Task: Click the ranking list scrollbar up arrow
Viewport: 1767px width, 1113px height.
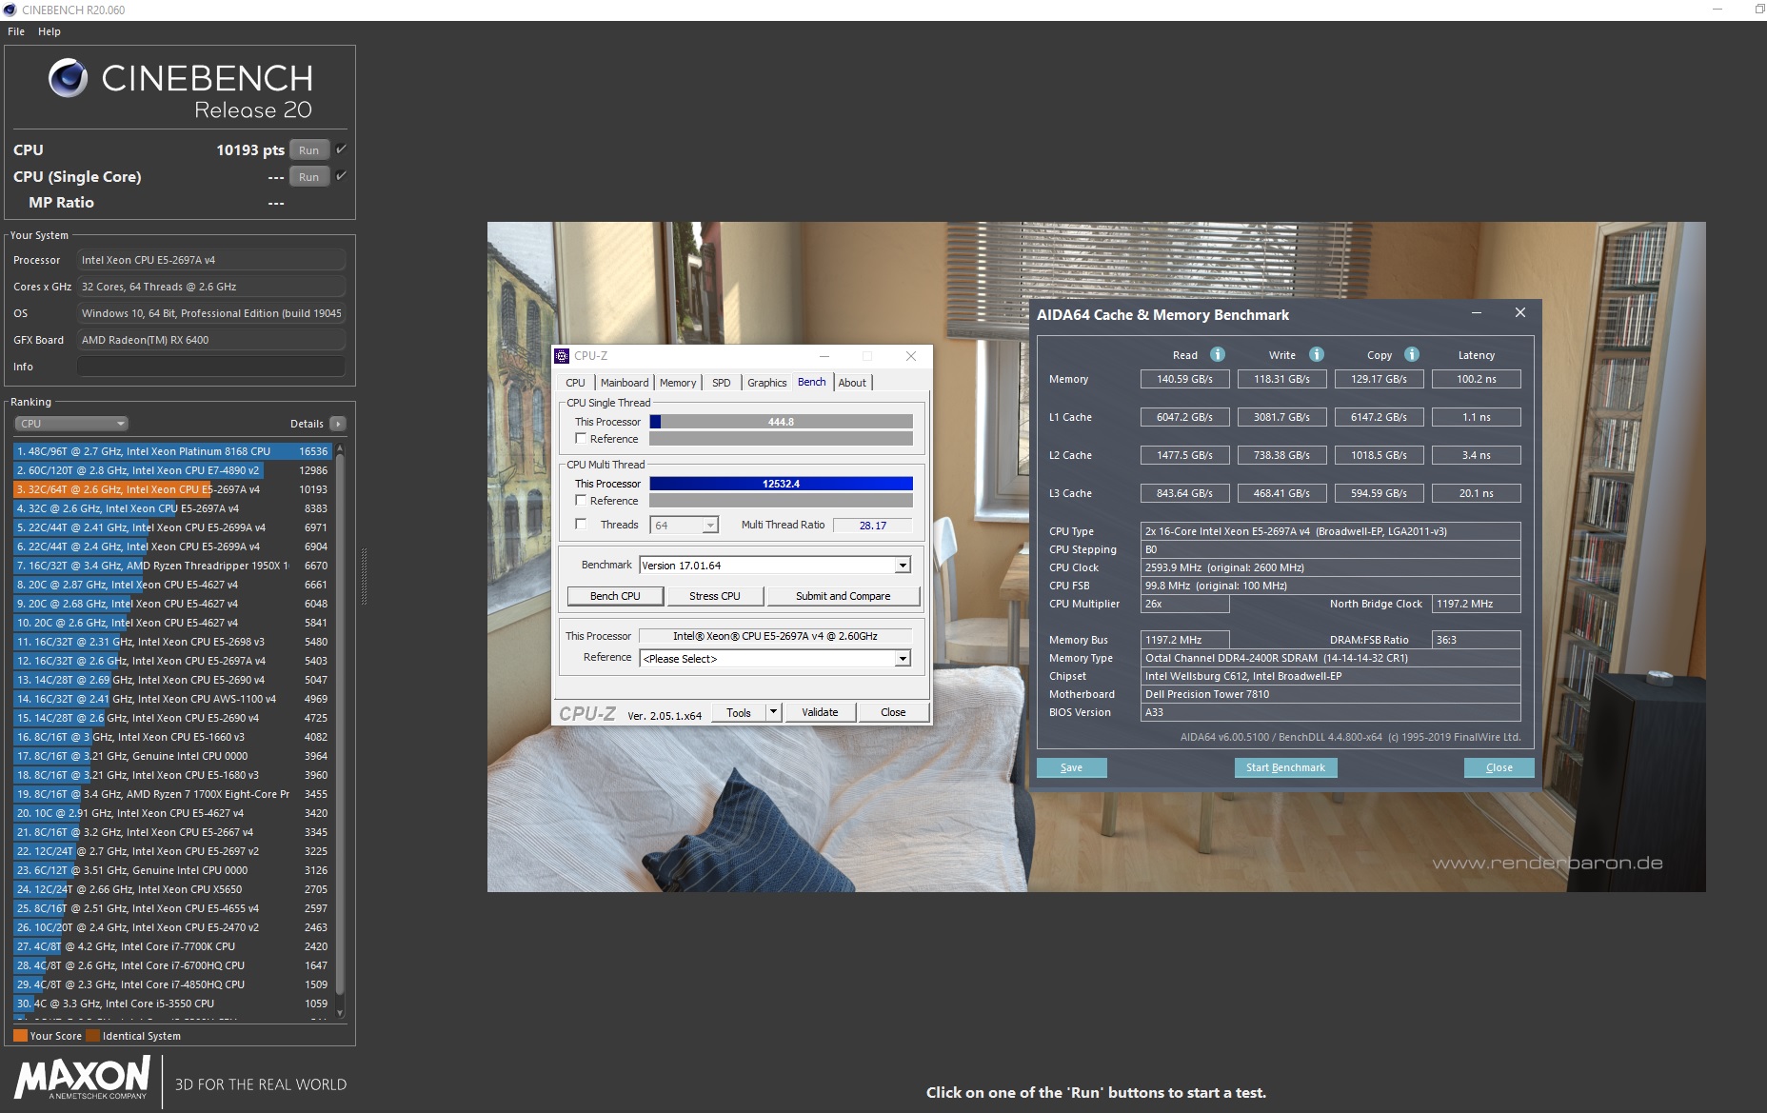Action: (x=340, y=448)
